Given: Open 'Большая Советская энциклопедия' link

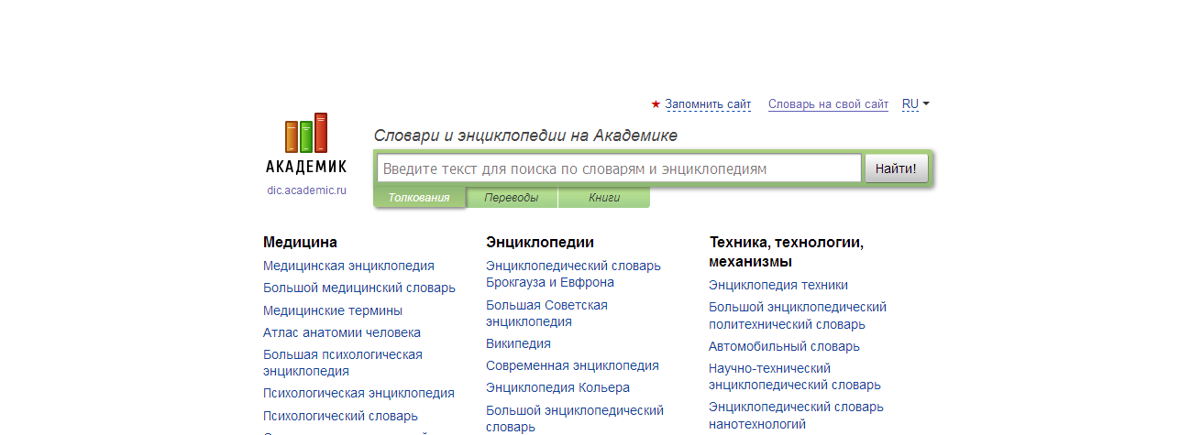Looking at the screenshot, I should (546, 313).
